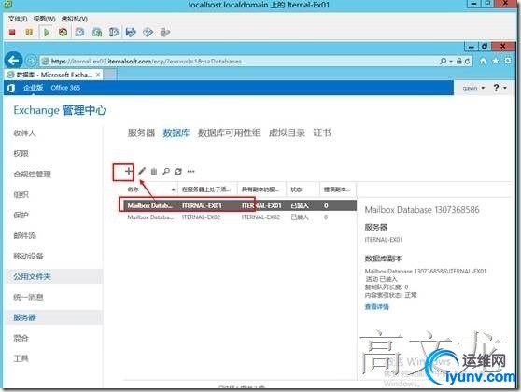
Task: Refresh the page with address bar refresh icon
Action: [467, 61]
